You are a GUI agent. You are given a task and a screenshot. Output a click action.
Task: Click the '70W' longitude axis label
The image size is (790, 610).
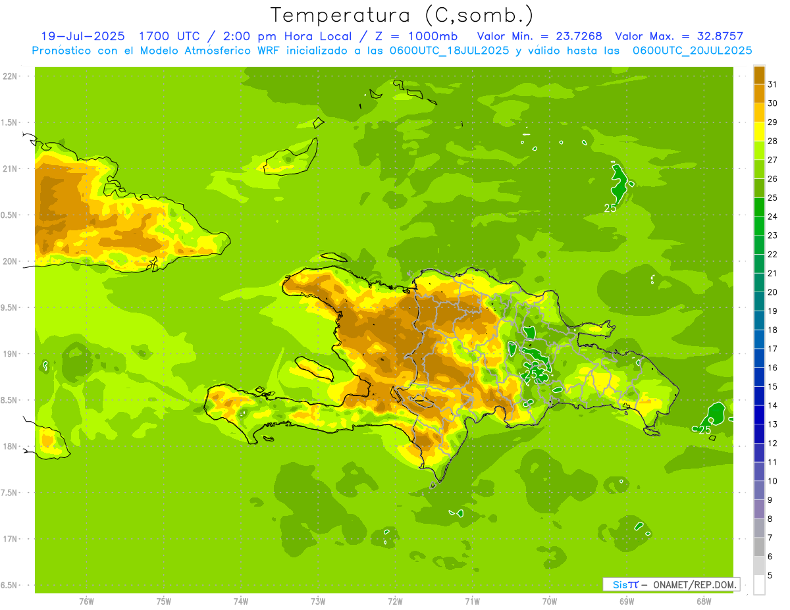pyautogui.click(x=550, y=601)
